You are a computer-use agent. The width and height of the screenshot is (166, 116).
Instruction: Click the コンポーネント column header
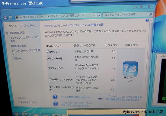[x=53, y=46]
